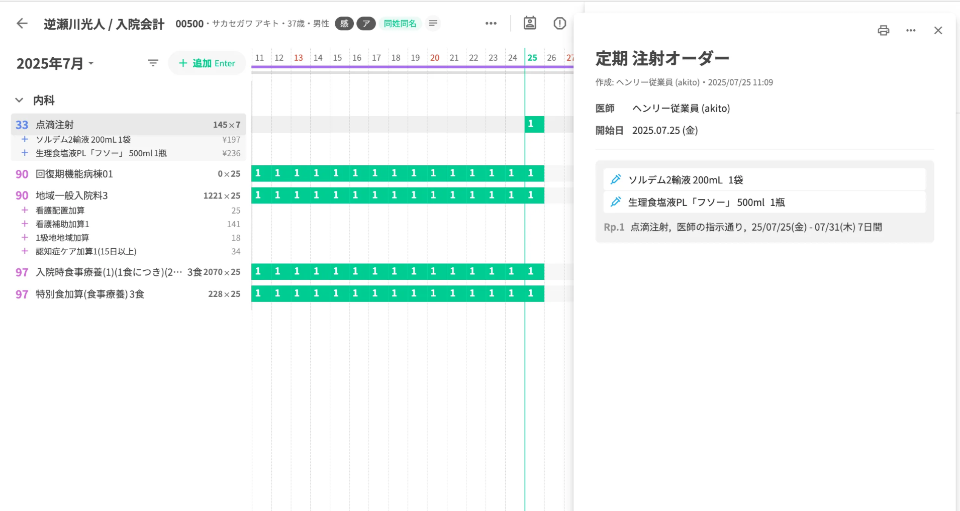
Task: Close the injection order panel
Action: pos(938,31)
